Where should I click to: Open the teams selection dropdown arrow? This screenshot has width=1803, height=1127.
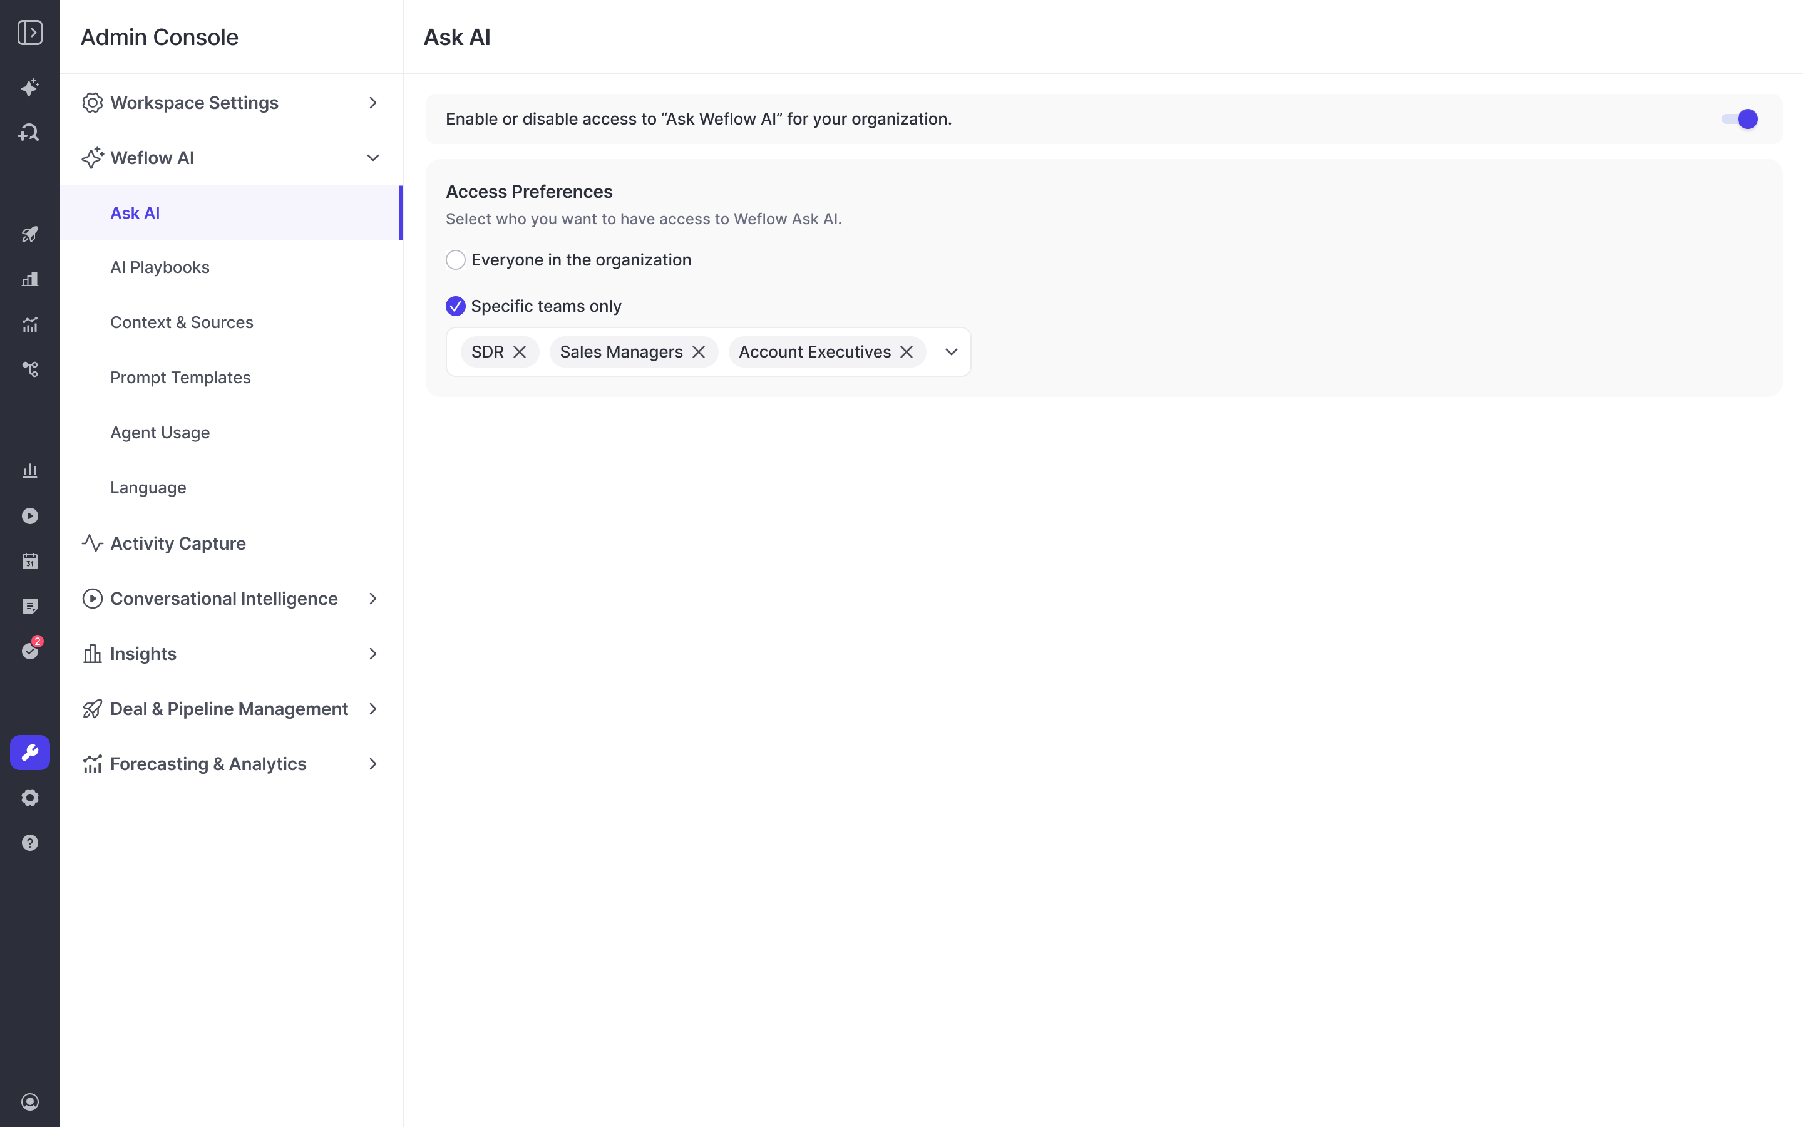[x=952, y=352]
